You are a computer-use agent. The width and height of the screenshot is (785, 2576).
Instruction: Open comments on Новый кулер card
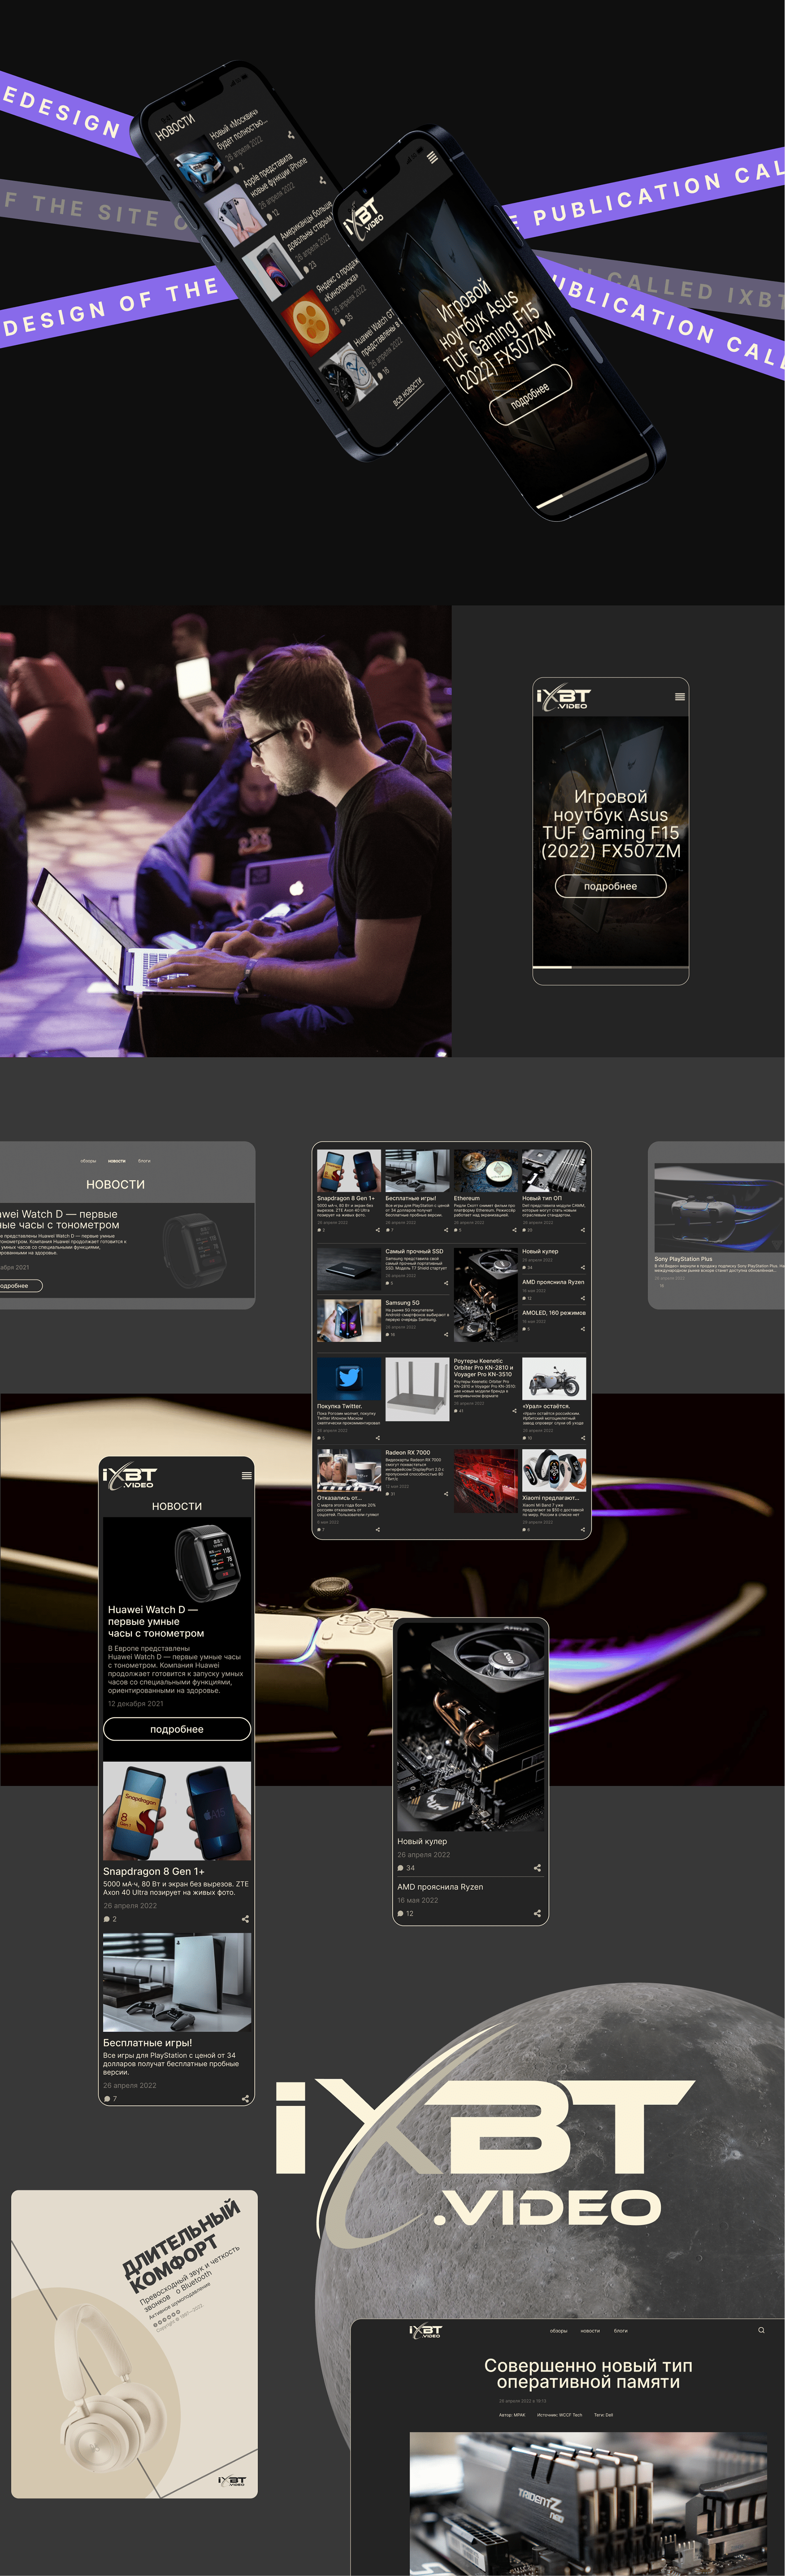point(401,1868)
